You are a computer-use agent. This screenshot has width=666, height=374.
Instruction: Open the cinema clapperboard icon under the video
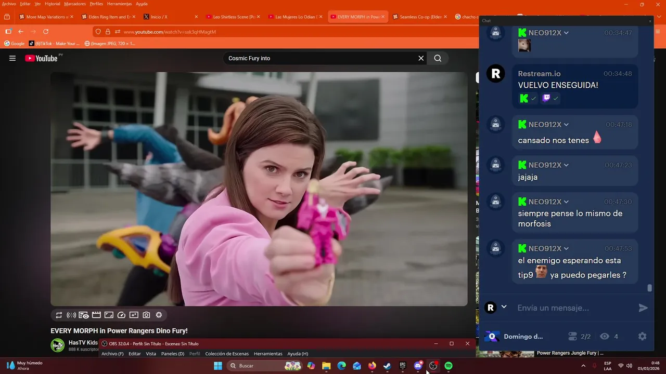click(96, 315)
